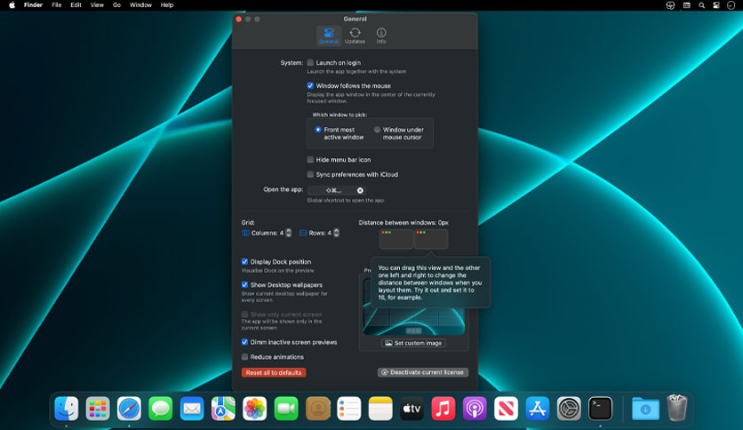Viewport: 743px width, 430px height.
Task: Open Trash from the Dock
Action: point(677,408)
